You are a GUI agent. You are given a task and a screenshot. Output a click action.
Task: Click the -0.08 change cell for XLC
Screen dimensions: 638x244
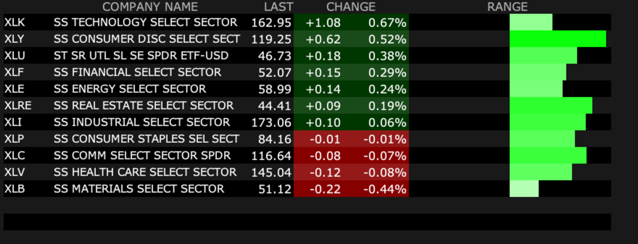(325, 155)
